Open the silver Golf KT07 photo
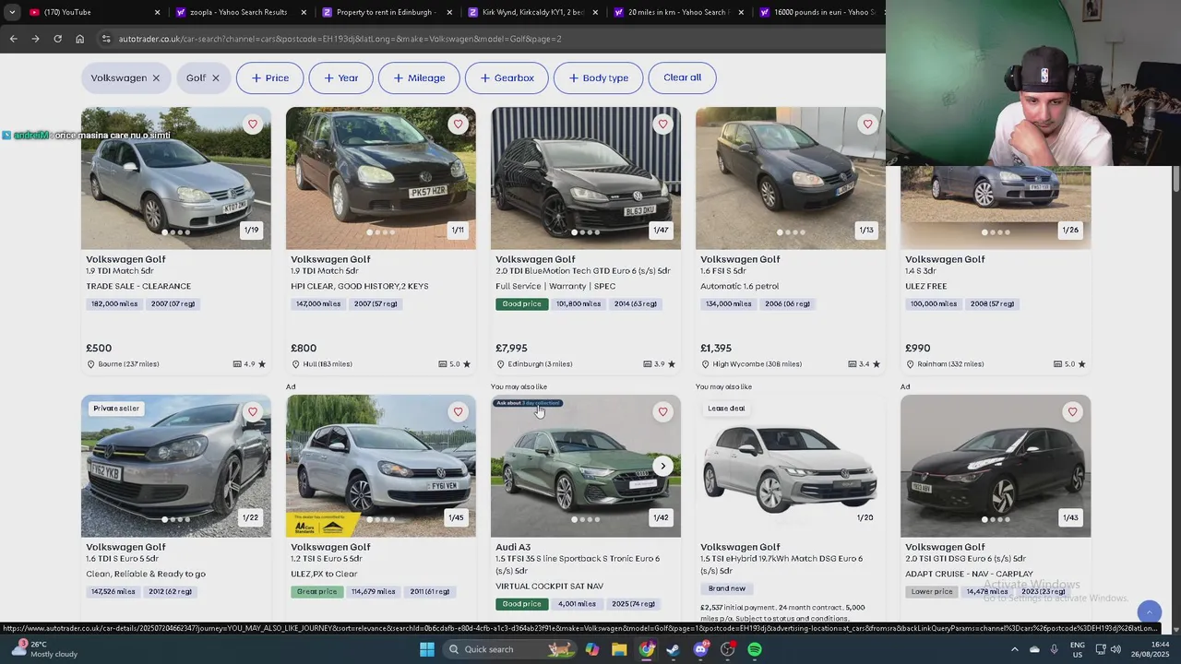1181x664 pixels. (x=176, y=178)
